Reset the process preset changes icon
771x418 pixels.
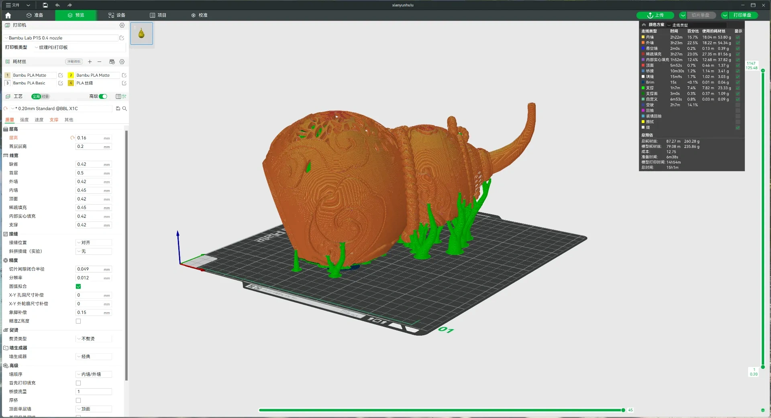[6, 109]
